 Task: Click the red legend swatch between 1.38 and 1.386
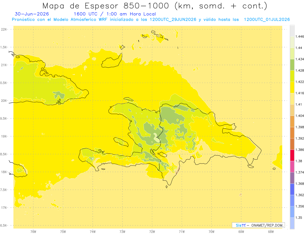(292, 155)
